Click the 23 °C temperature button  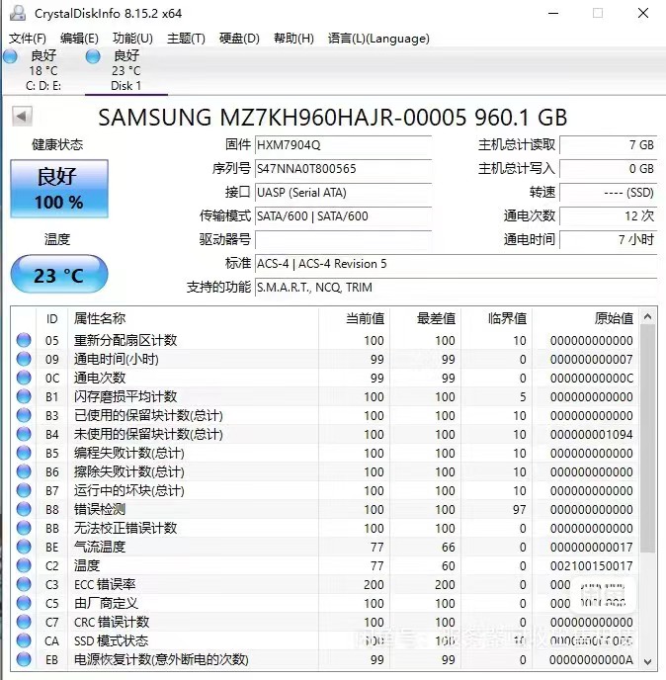pyautogui.click(x=59, y=275)
